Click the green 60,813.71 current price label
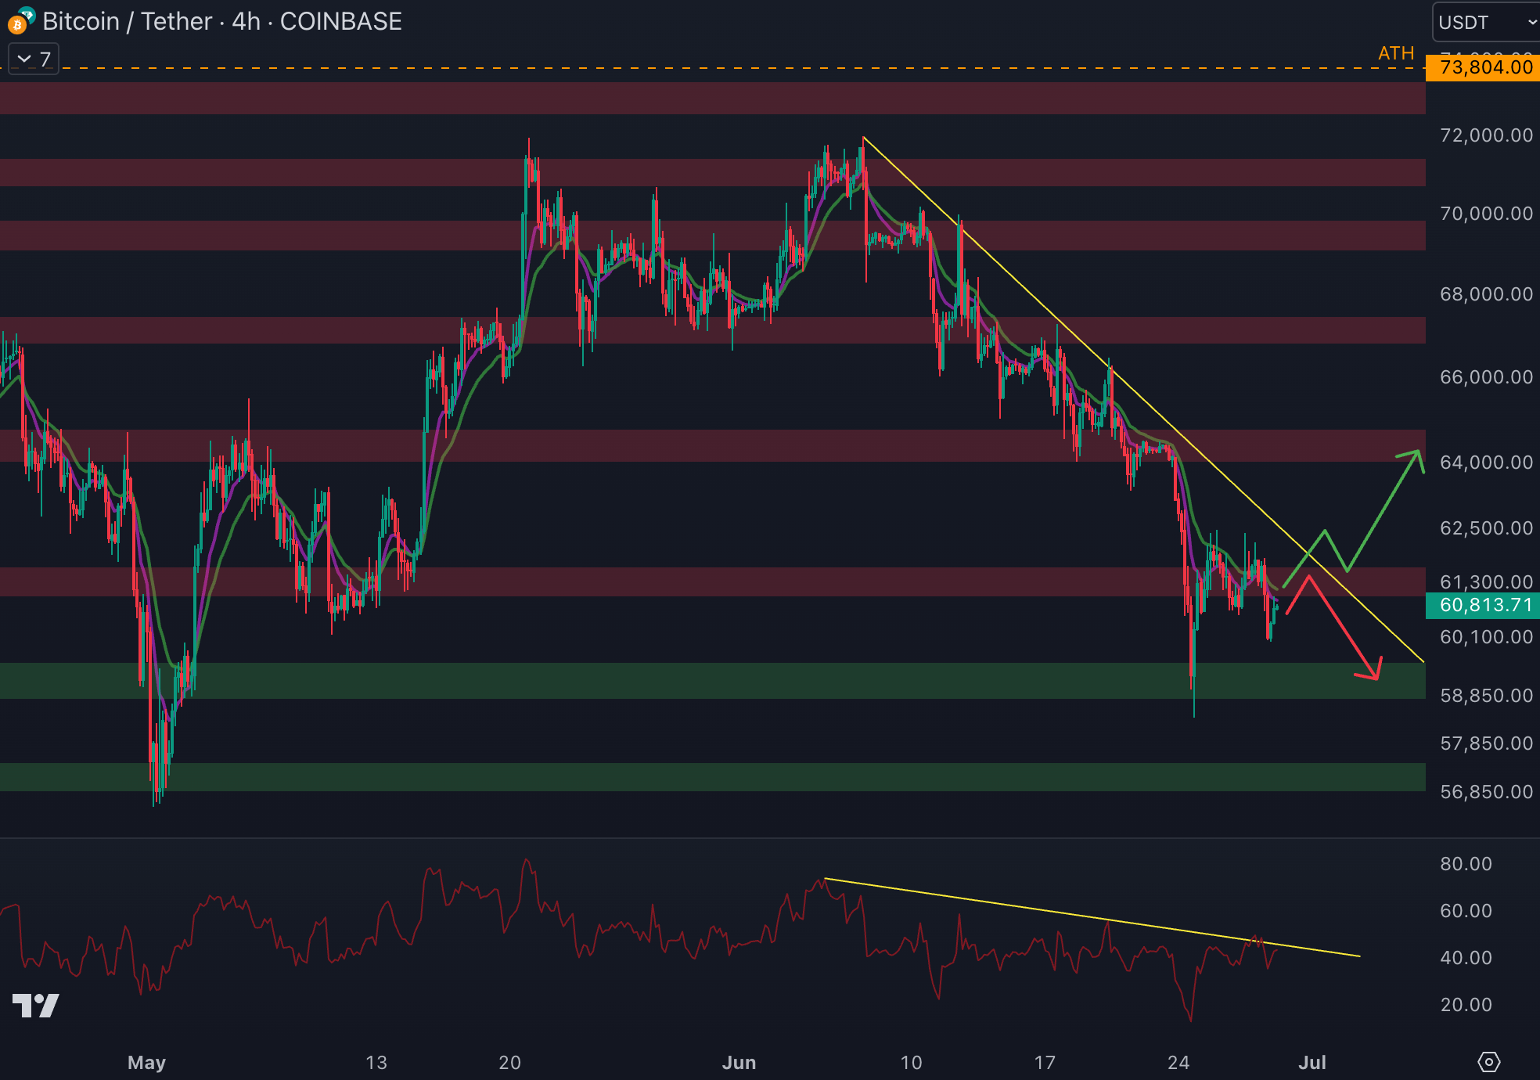The image size is (1540, 1080). tap(1484, 605)
